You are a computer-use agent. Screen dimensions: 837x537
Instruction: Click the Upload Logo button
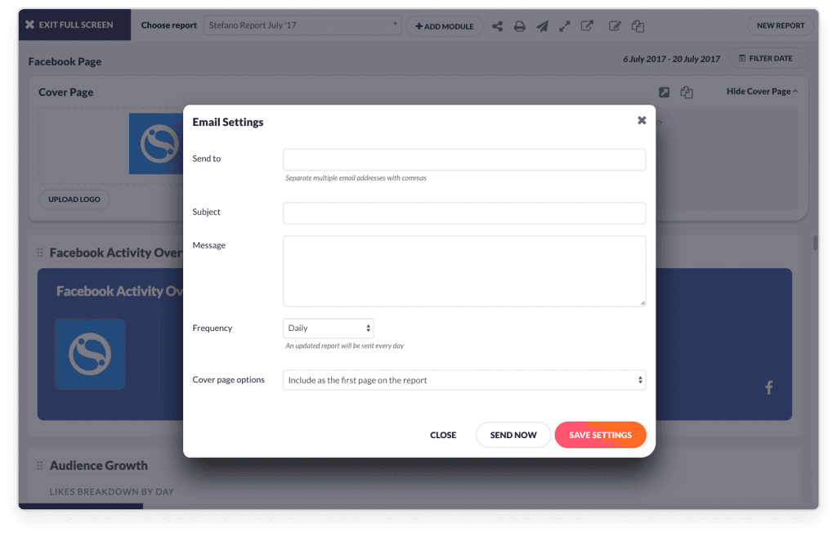74,199
